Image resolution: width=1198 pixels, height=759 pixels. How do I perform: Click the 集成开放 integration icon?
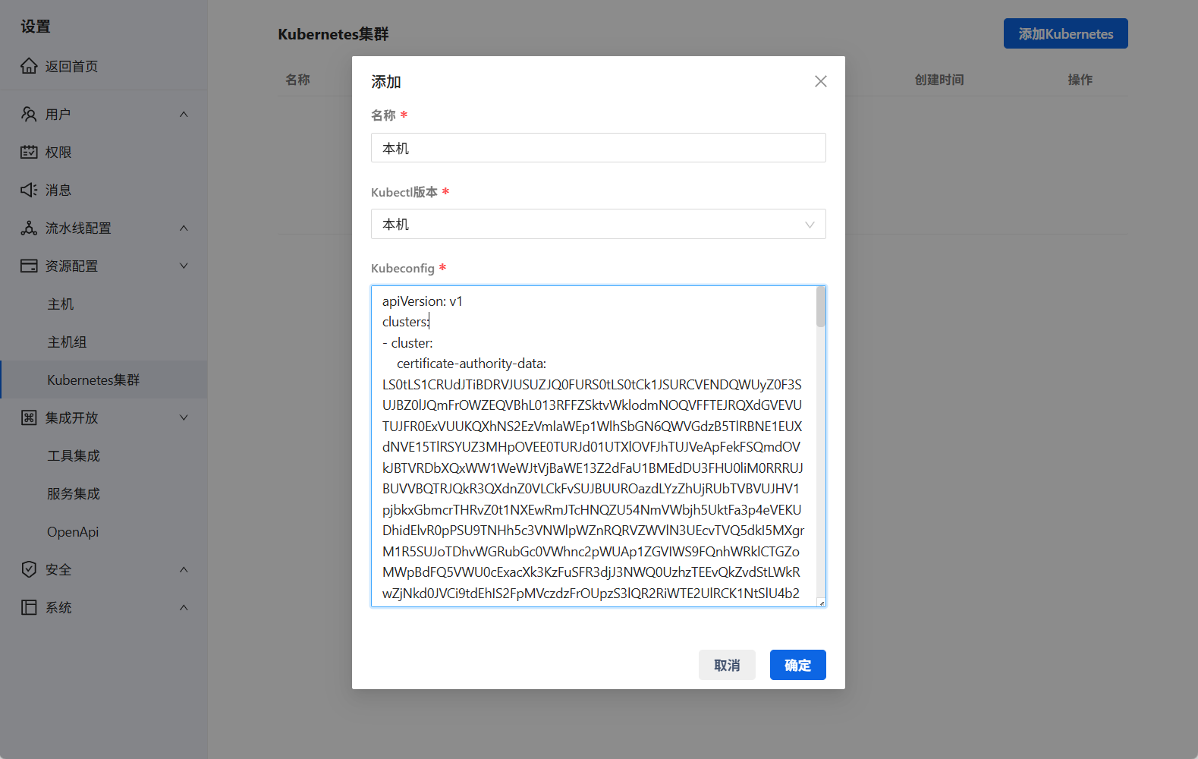pos(29,417)
